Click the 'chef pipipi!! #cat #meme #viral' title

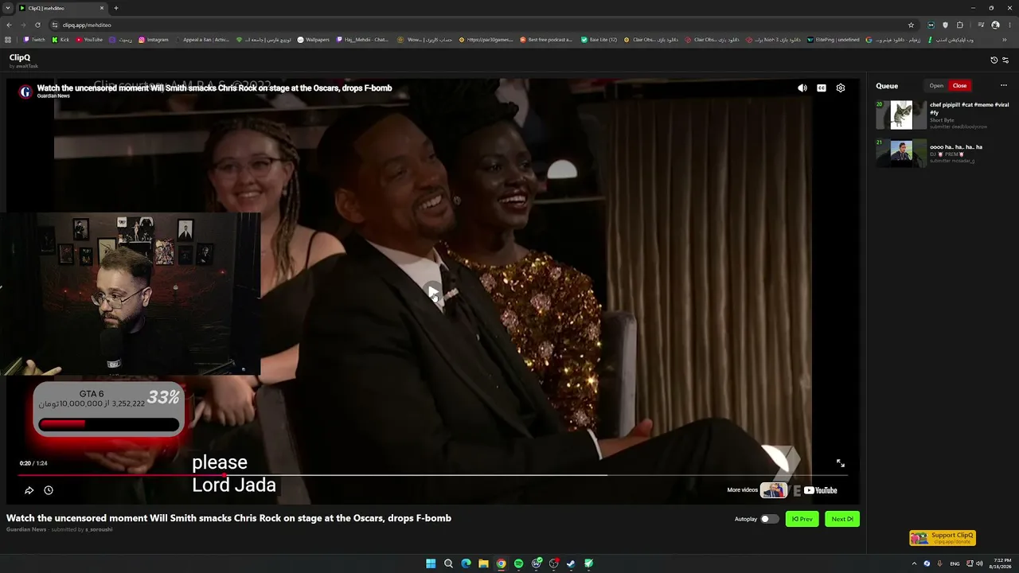pyautogui.click(x=970, y=108)
